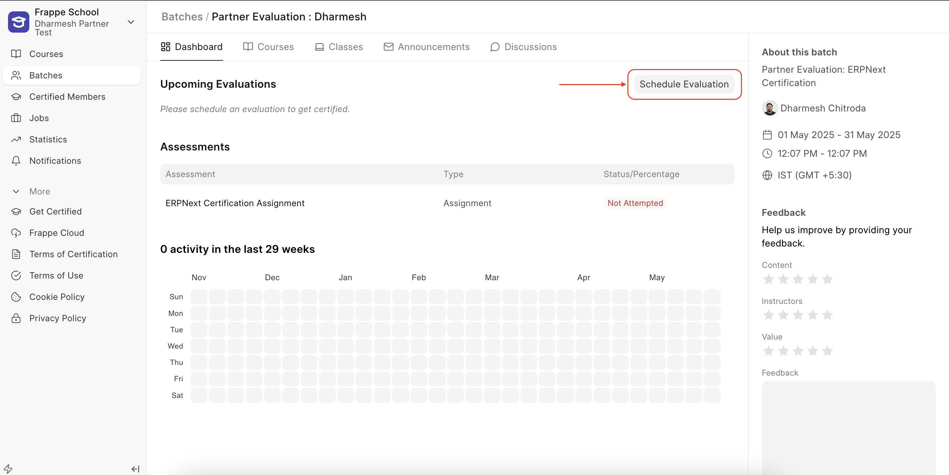
Task: Click the instructor name Dharmesh Chitroda
Action: (x=823, y=108)
